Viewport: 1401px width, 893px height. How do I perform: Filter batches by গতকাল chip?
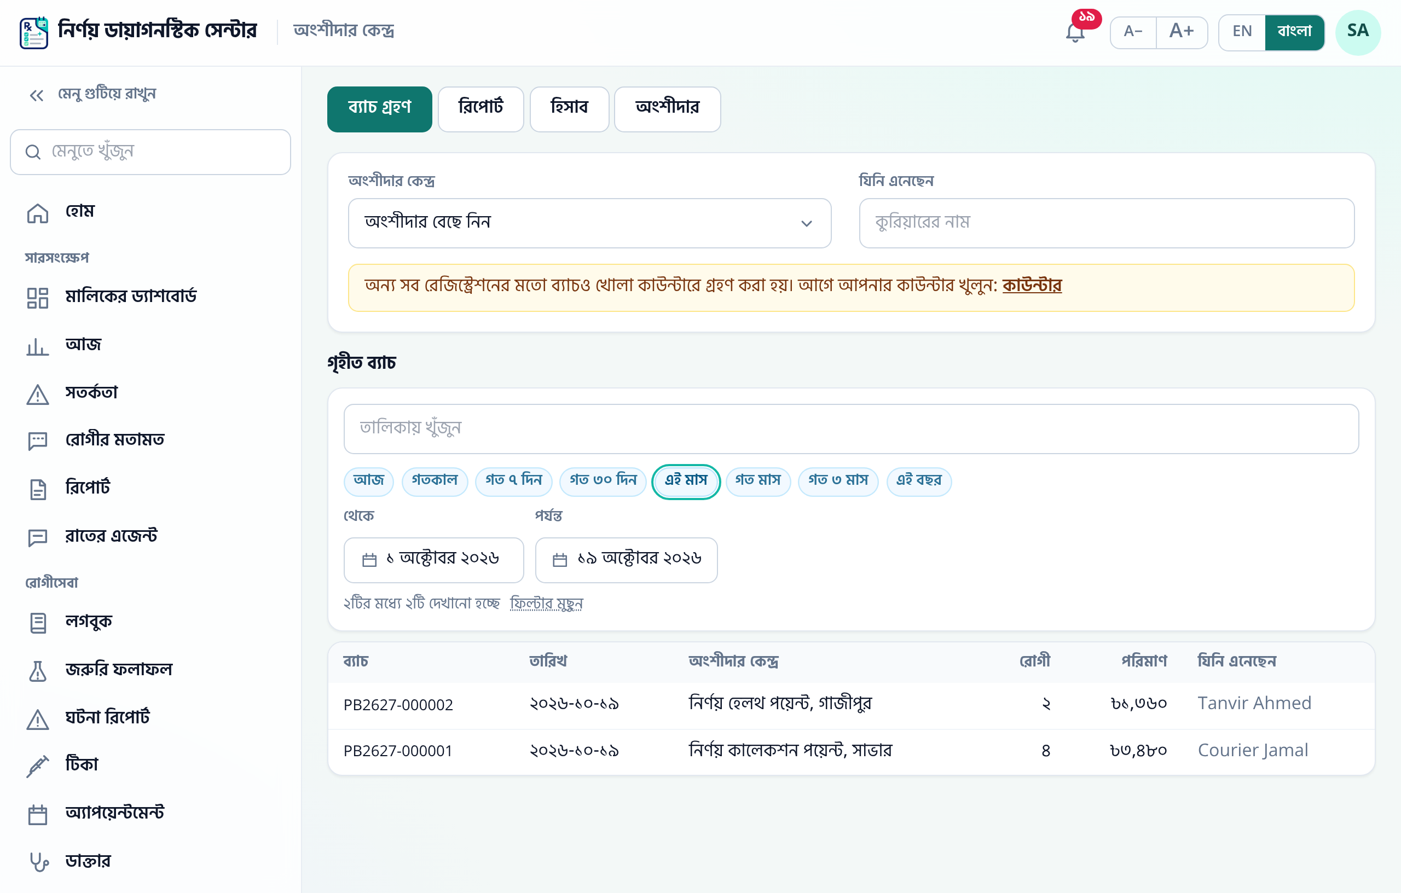435,481
